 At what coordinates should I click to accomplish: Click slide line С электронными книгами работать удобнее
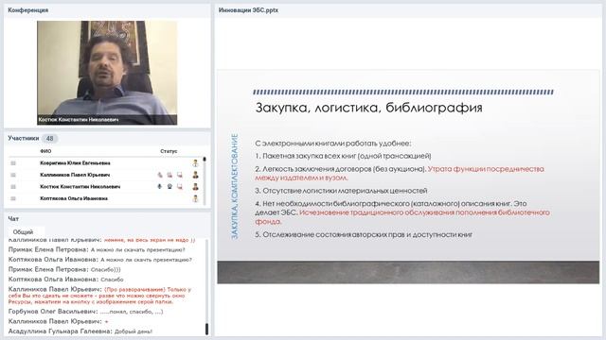click(x=333, y=144)
